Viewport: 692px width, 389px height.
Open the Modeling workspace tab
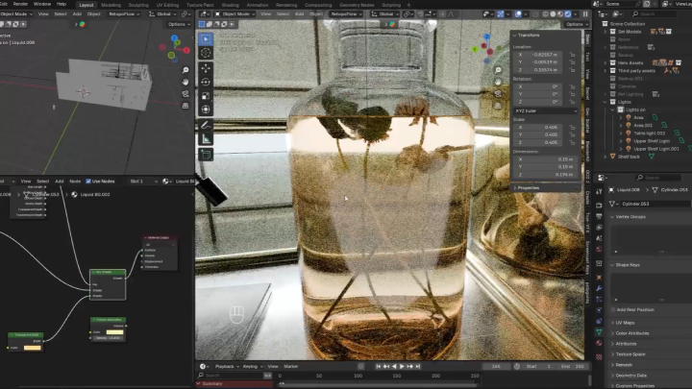tap(111, 5)
